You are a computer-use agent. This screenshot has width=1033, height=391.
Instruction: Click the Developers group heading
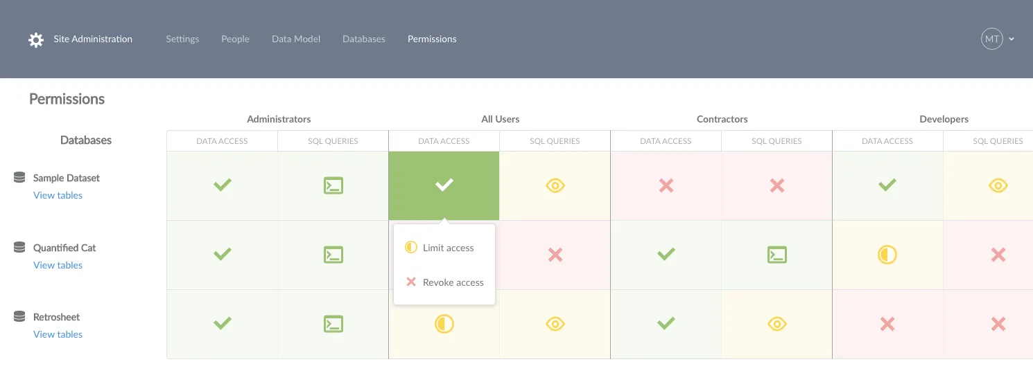point(944,119)
